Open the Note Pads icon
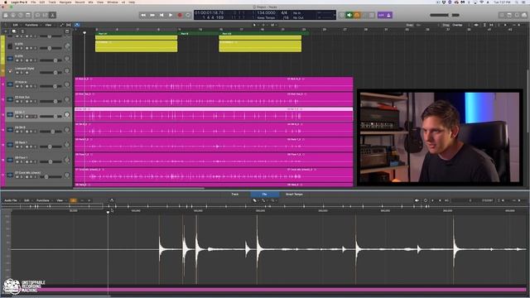 point(509,15)
